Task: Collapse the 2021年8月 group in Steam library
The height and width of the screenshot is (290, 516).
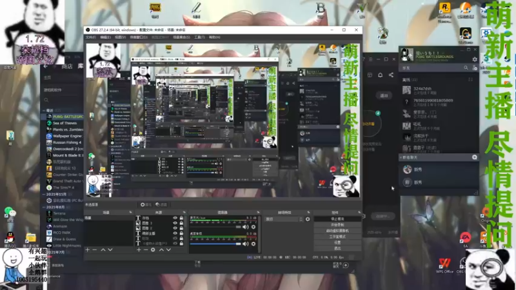Action: (x=44, y=207)
